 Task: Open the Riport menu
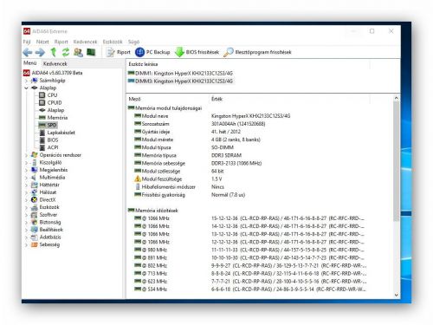(61, 42)
